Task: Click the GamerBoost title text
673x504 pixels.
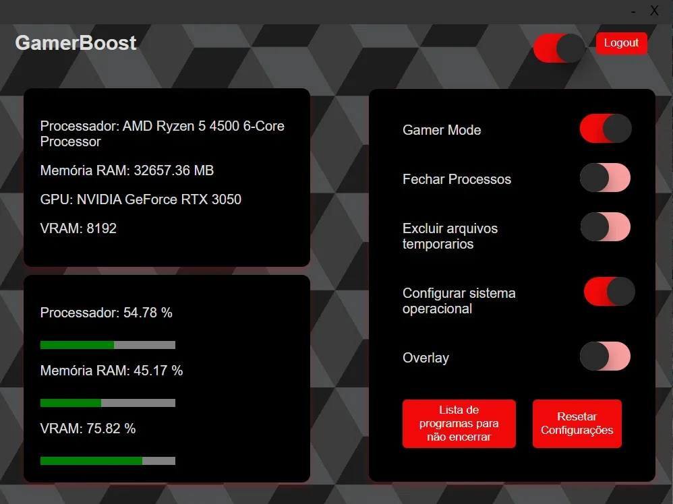Action: pyautogui.click(x=76, y=43)
